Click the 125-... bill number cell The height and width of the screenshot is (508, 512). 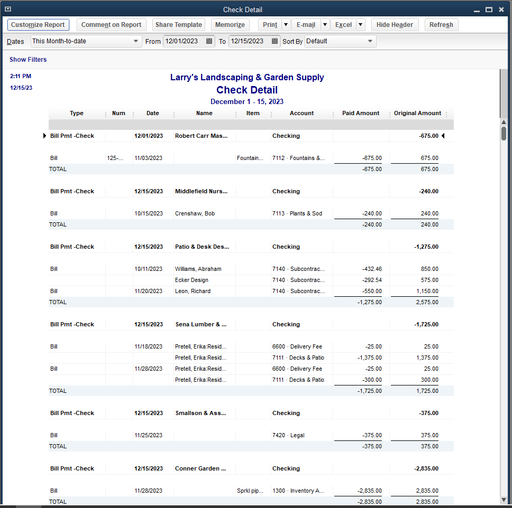115,158
